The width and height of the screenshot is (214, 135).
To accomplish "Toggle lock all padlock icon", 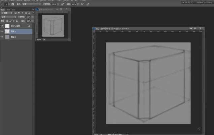I will tap(17, 21).
